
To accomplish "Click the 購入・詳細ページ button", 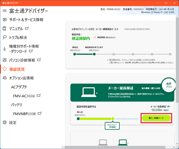I will click(156, 118).
